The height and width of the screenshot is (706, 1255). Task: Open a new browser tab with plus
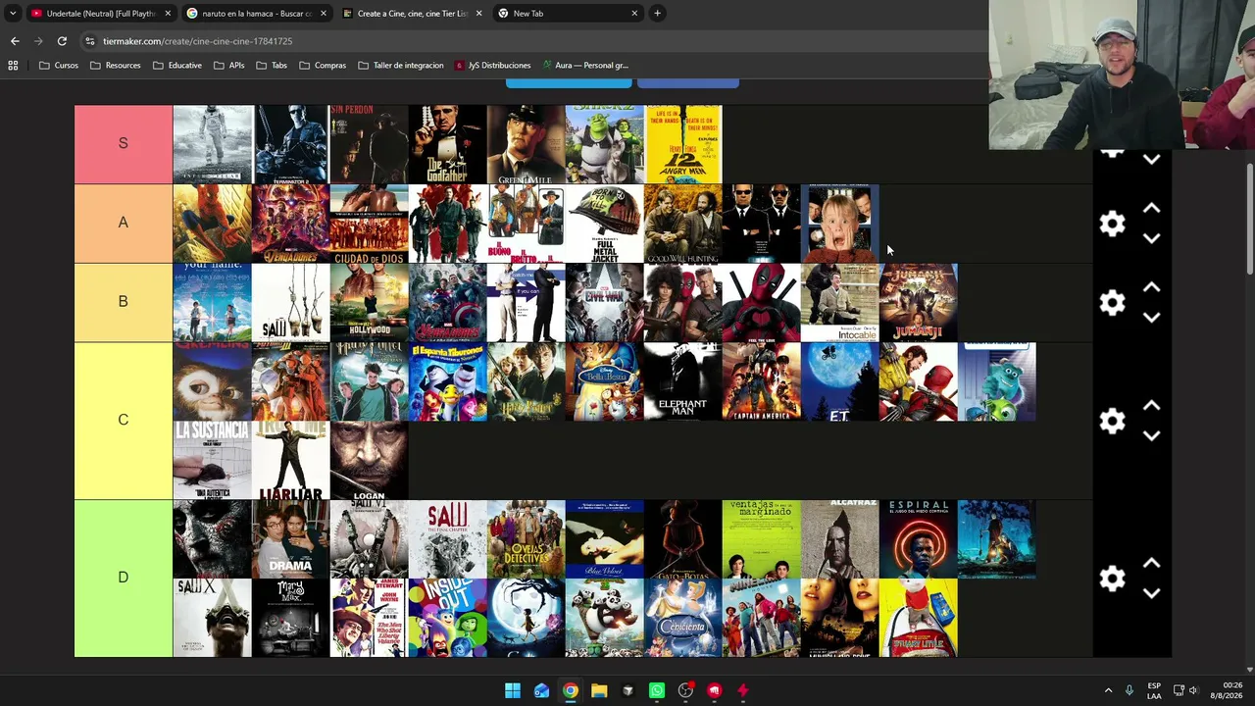(x=657, y=14)
